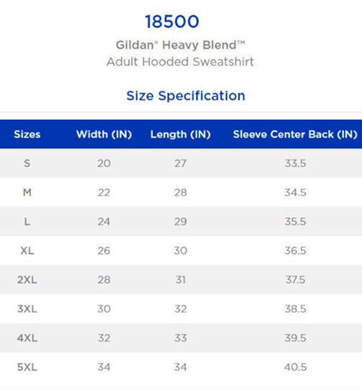Select the Sleeve Center Back (IN) header

click(295, 134)
